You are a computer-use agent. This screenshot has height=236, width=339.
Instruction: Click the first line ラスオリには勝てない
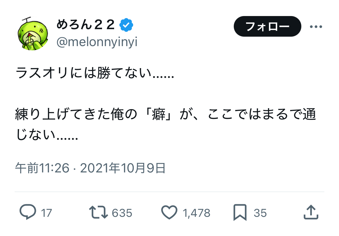95,74
